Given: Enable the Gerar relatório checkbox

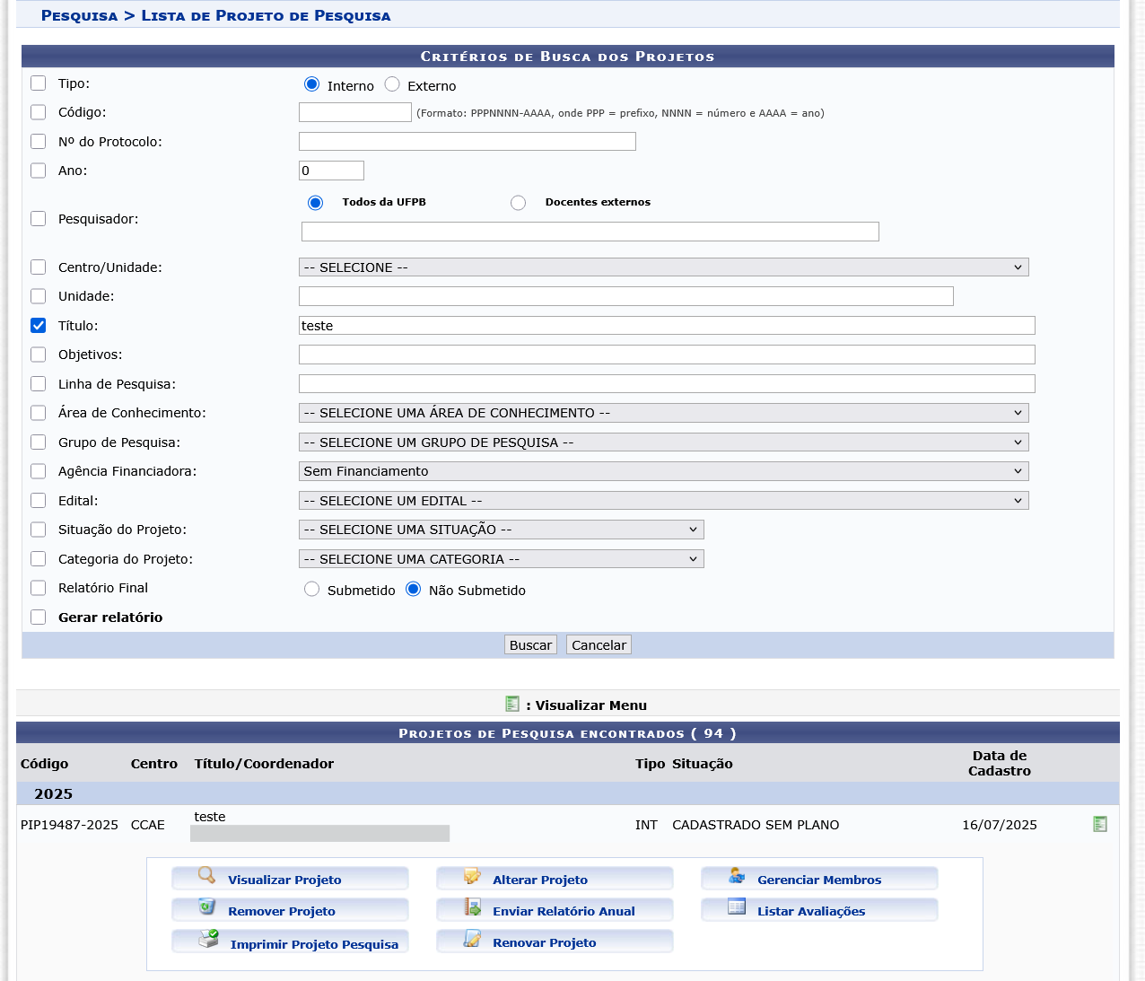Looking at the screenshot, I should (39, 618).
